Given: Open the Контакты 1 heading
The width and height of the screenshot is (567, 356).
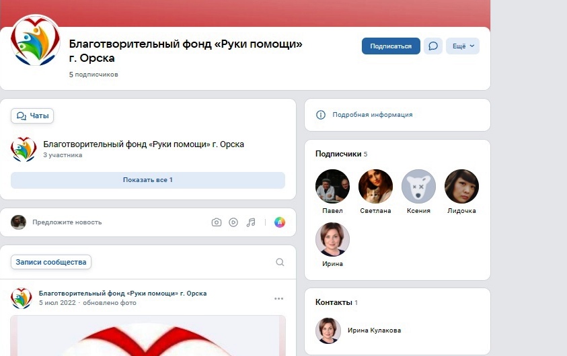Looking at the screenshot, I should tap(337, 302).
